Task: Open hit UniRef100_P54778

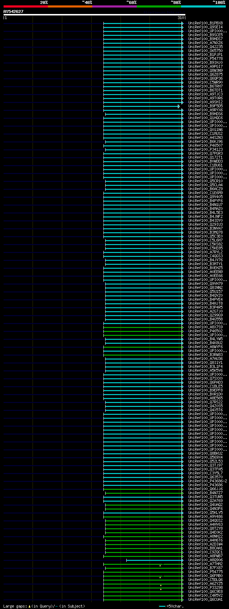Action: (x=205, y=58)
